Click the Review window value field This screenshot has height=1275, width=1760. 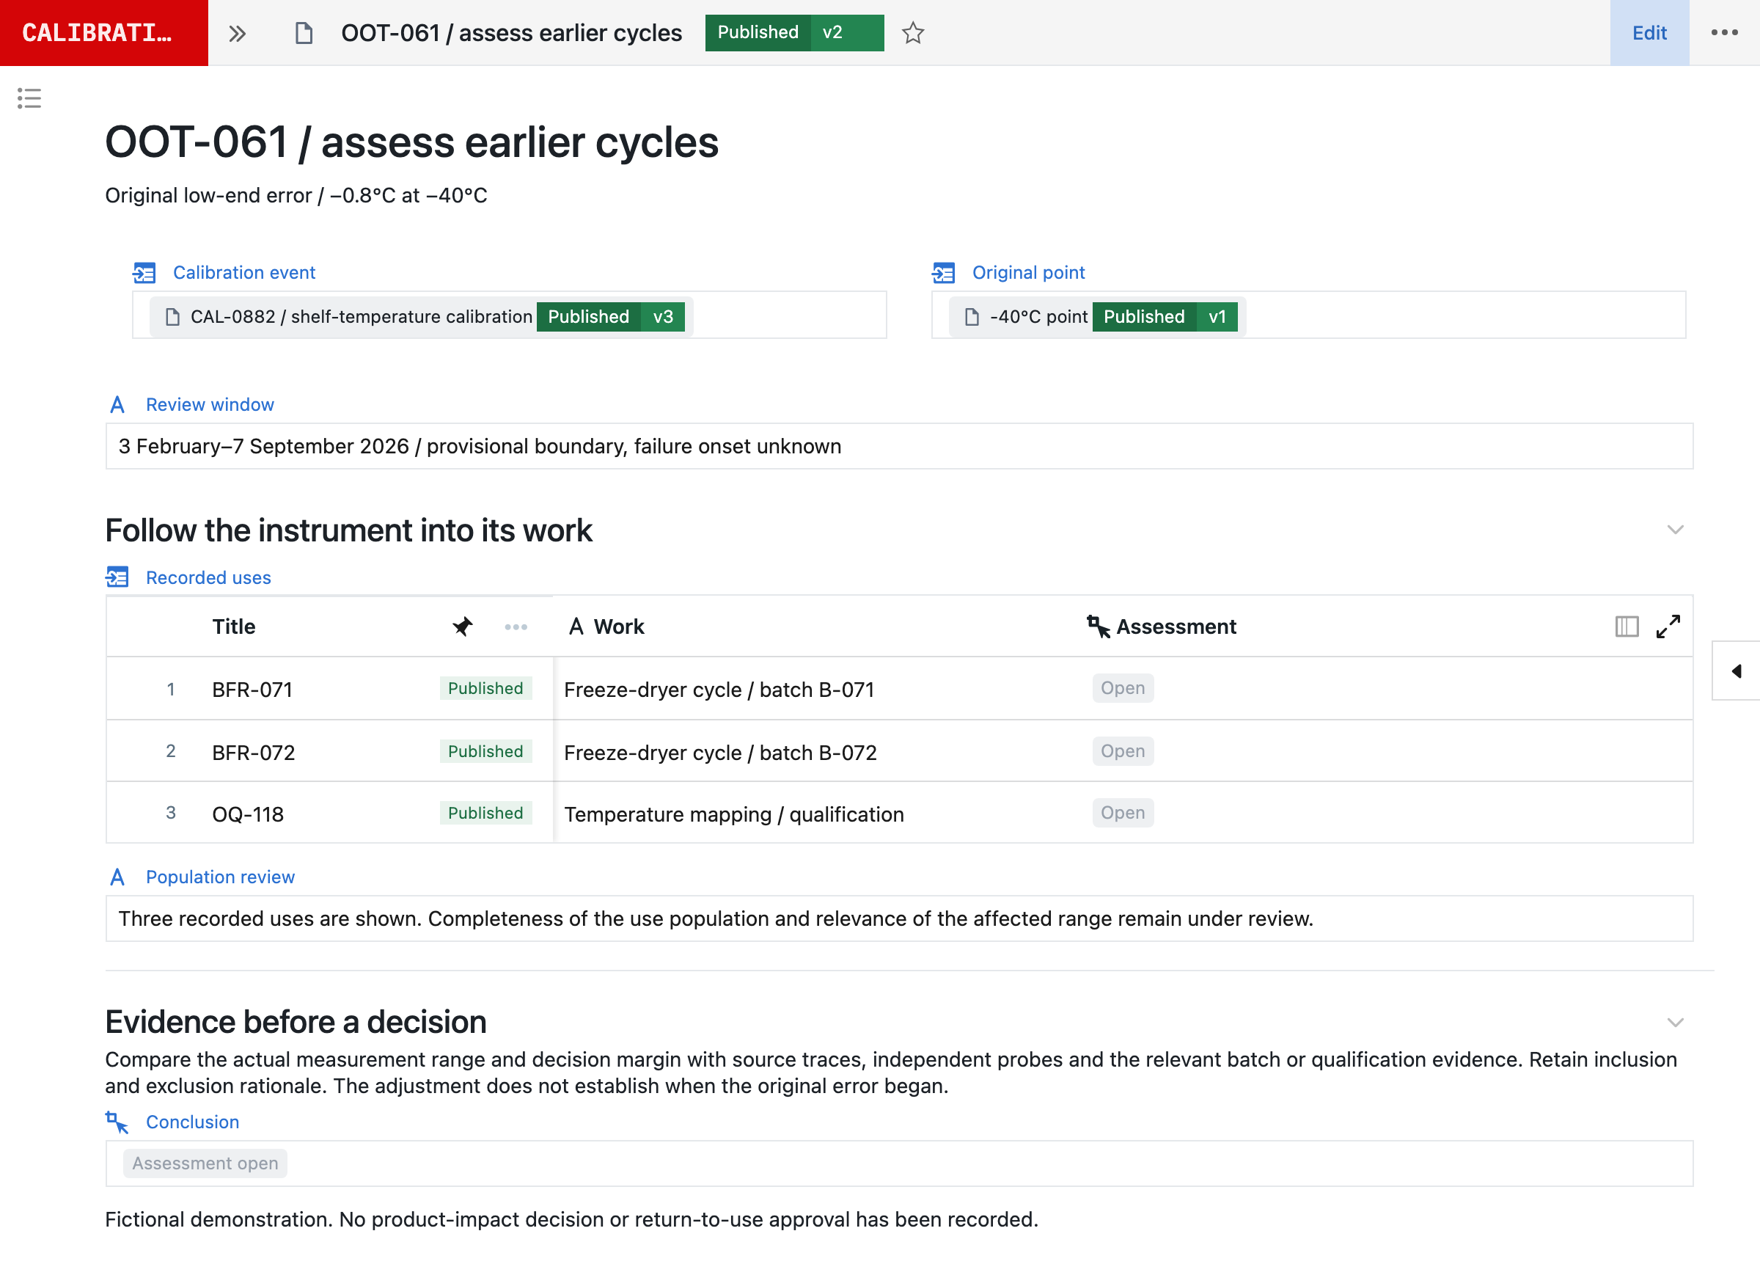(898, 447)
